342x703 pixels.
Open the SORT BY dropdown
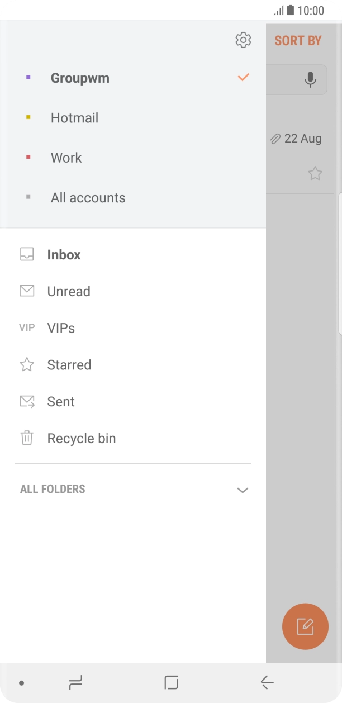click(x=298, y=40)
